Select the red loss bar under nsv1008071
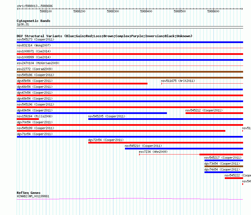The image size is (251, 215). coord(130,54)
